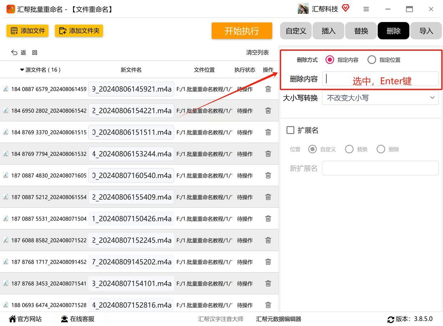This screenshot has width=443, height=326.
Task: Open the 导入 tab
Action: click(426, 31)
